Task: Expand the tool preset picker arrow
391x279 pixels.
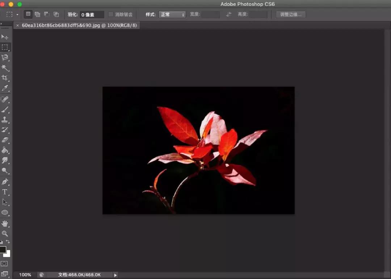Action: pyautogui.click(x=17, y=15)
